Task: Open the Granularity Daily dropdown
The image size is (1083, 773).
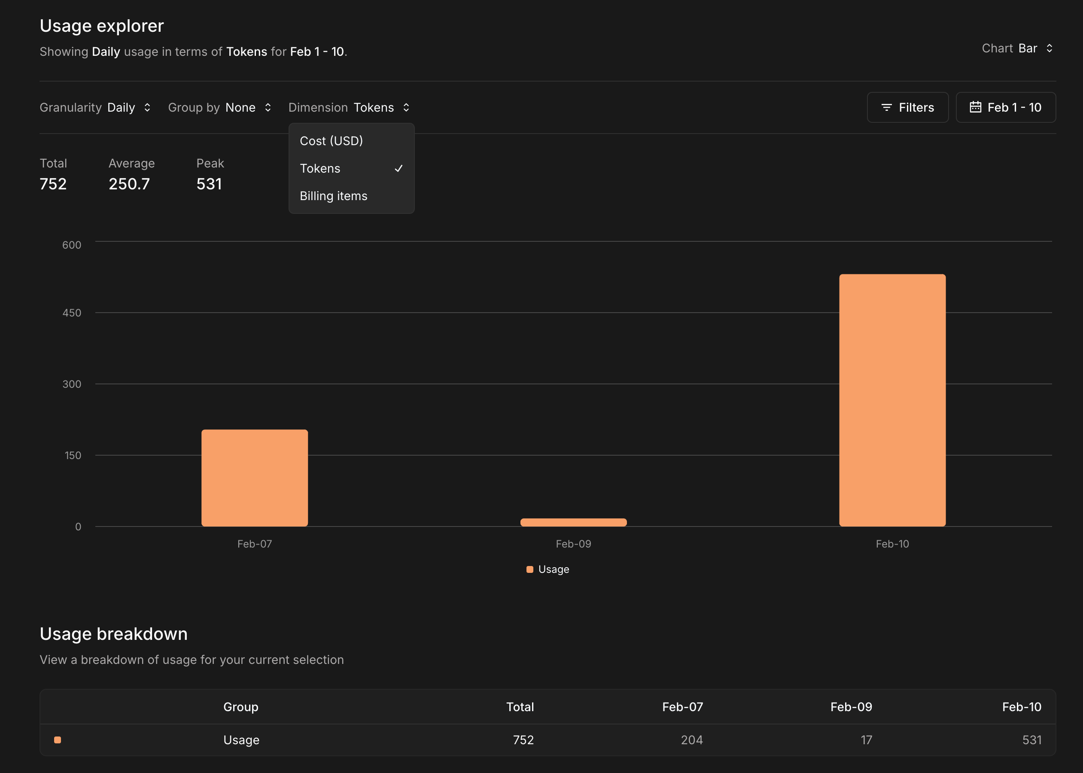Action: 122,107
